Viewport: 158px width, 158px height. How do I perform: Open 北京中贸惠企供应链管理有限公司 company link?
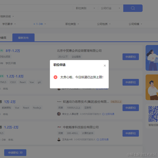(x=79, y=51)
